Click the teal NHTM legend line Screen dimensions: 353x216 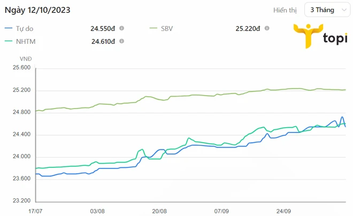[x=9, y=41]
